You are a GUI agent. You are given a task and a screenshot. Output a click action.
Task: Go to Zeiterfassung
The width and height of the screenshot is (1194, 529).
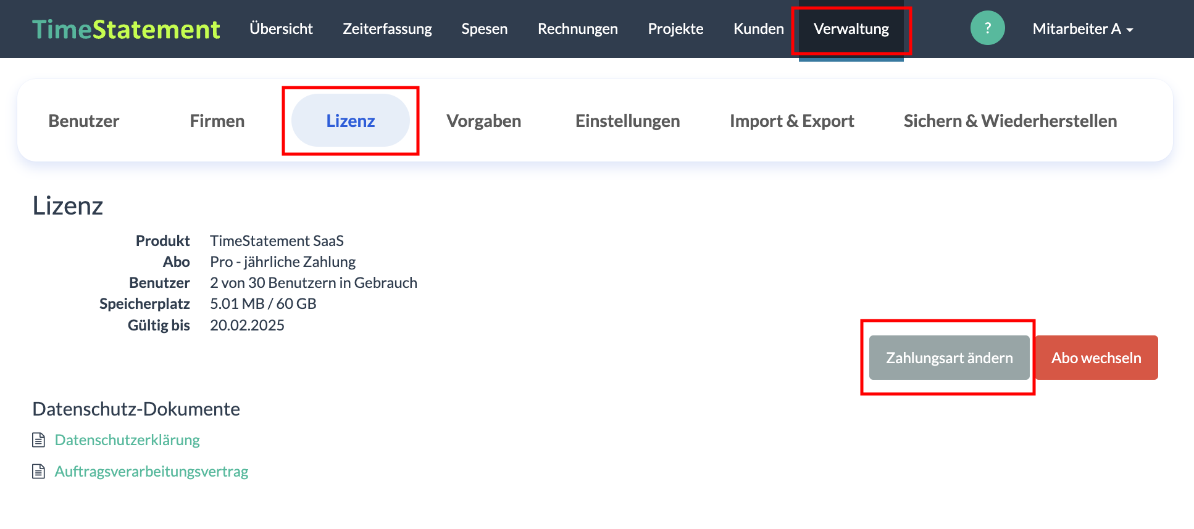tap(387, 29)
